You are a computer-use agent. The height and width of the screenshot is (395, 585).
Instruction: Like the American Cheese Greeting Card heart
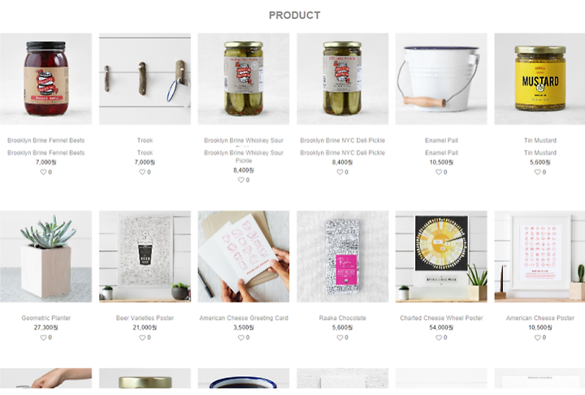pos(241,337)
